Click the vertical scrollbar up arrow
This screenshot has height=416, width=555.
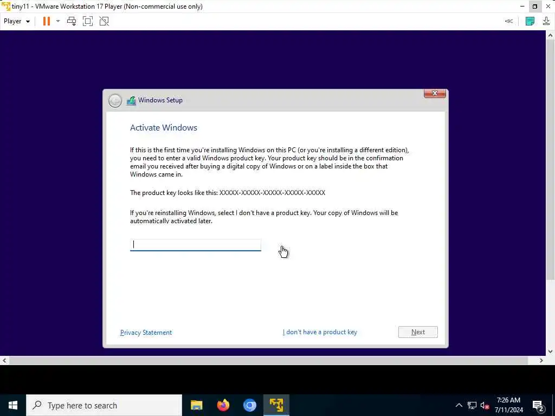(550, 35)
